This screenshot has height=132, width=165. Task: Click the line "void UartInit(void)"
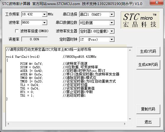point(23,57)
